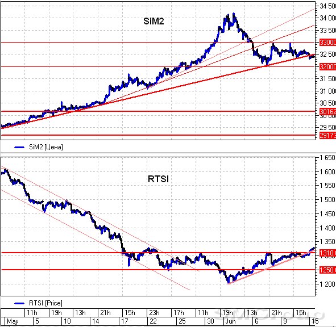Select the blue RTSI legend line swatch
336x327 pixels.
tap(19, 303)
